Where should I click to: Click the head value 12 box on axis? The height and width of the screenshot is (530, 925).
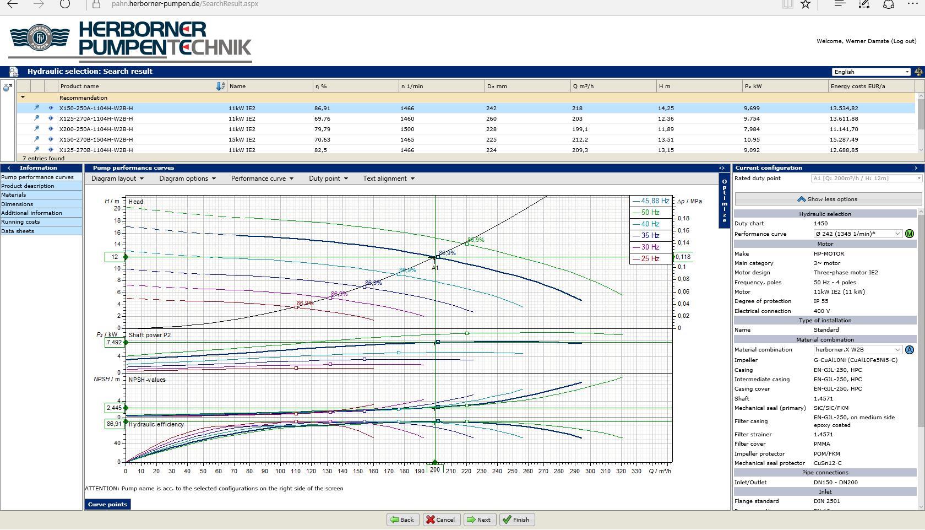115,257
